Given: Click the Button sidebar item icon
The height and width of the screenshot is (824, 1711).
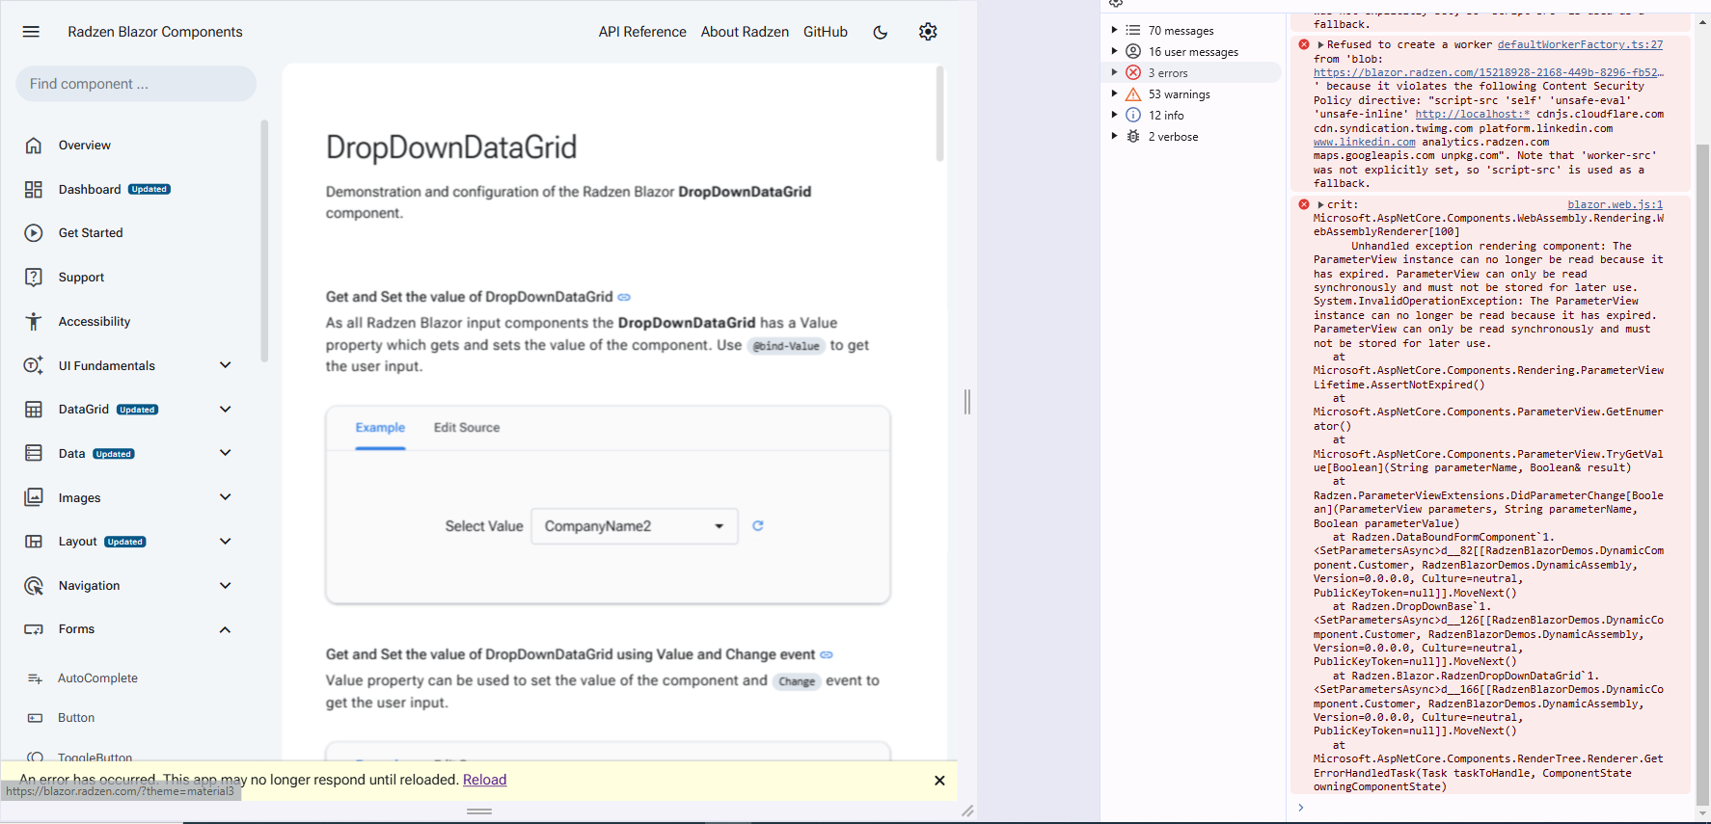Looking at the screenshot, I should [x=36, y=718].
